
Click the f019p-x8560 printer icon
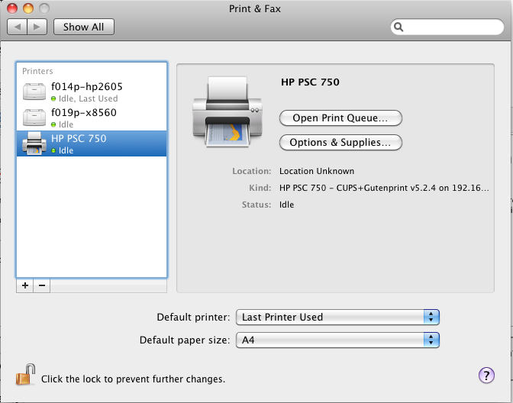(34, 117)
